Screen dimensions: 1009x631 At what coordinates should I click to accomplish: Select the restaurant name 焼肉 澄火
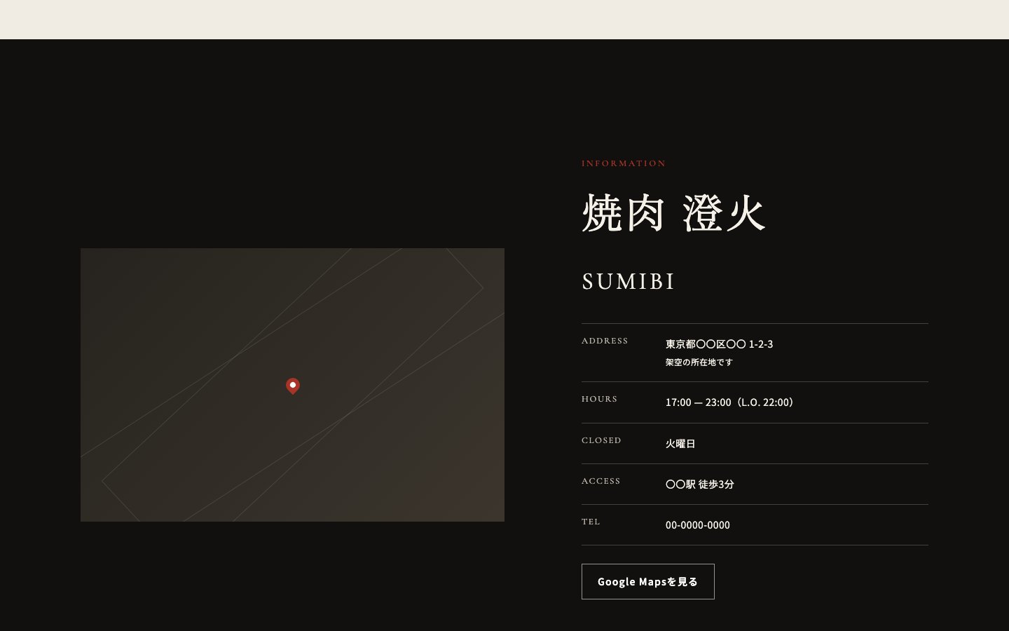[x=673, y=212]
